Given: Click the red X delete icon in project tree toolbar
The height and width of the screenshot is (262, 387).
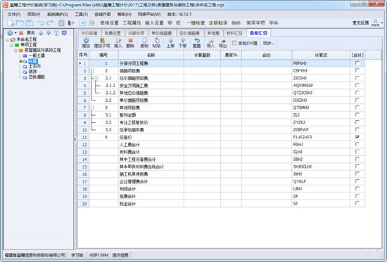Looking at the screenshot, I should coord(21,33).
